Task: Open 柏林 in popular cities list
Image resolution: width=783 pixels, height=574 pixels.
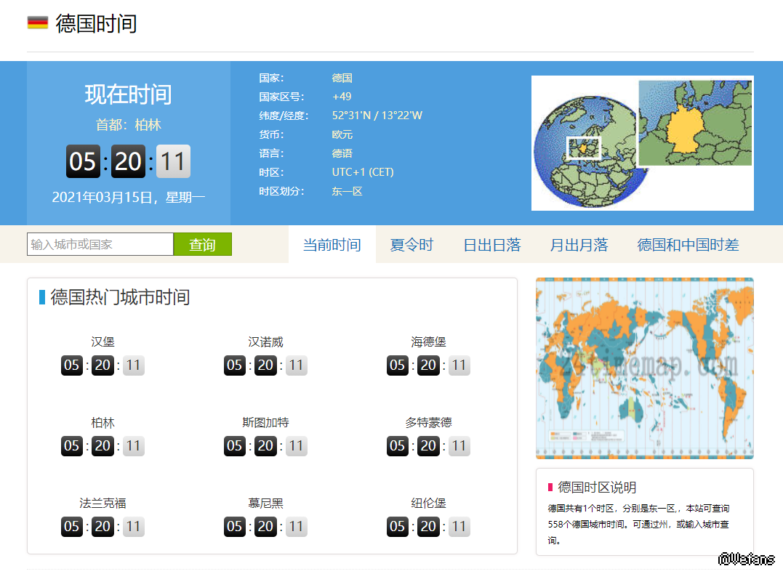Action: click(103, 422)
